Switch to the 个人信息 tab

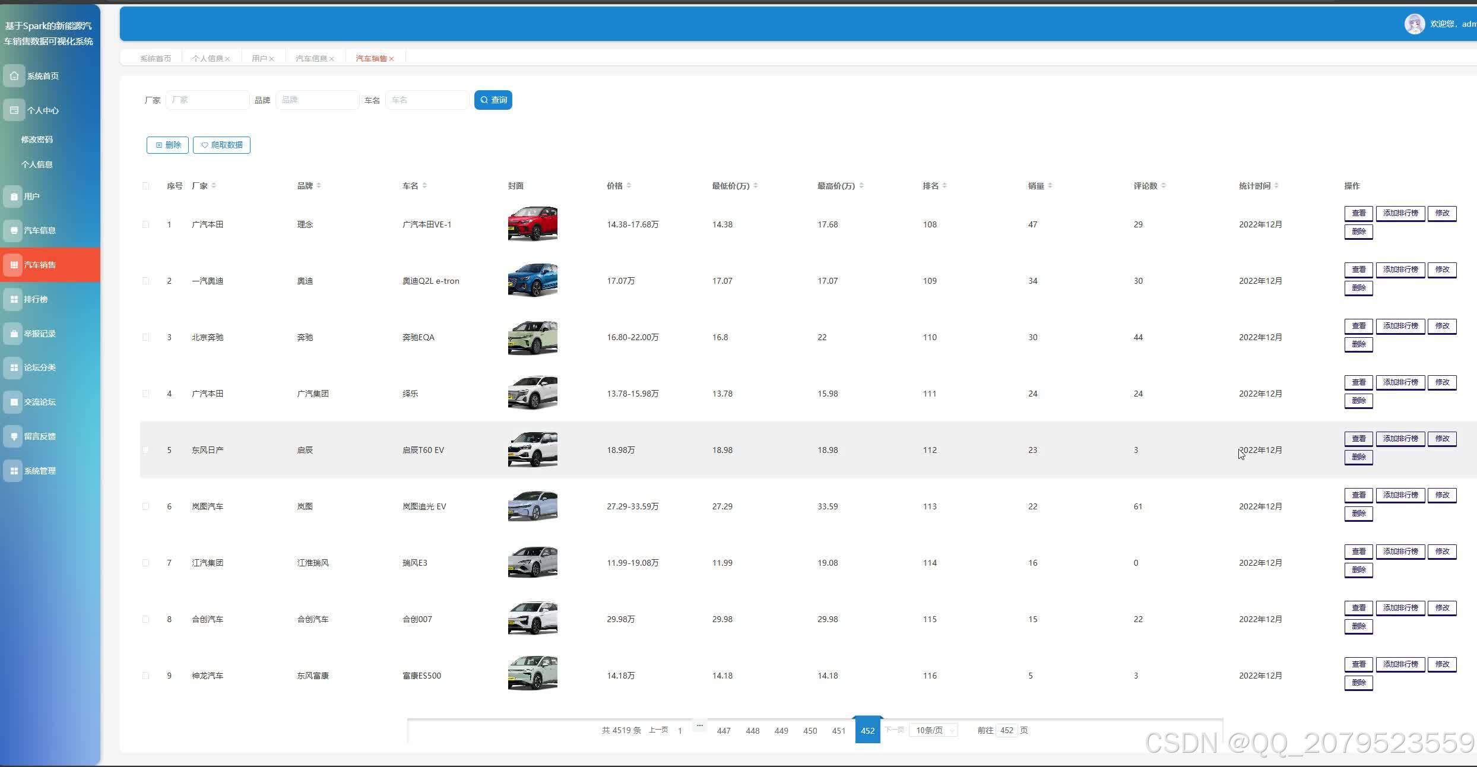[x=207, y=58]
